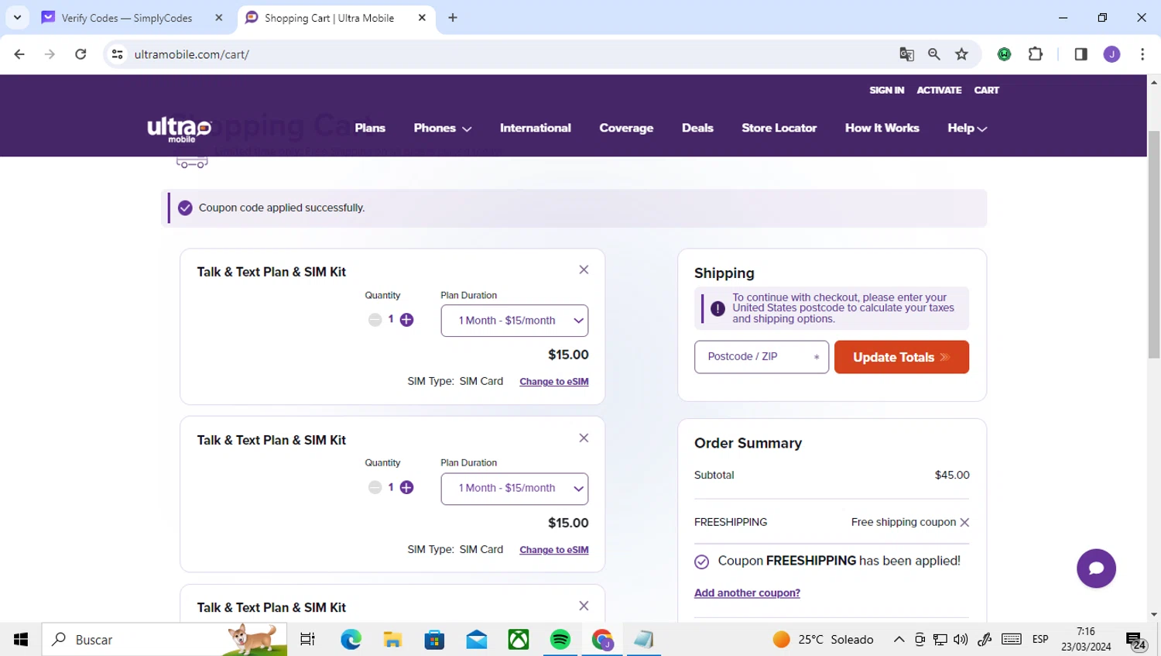Change first item to eSIM
The height and width of the screenshot is (656, 1161).
point(554,382)
